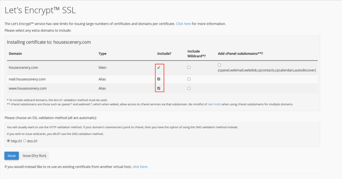Uncheck Include for mail.housescenery.com

coord(159,79)
